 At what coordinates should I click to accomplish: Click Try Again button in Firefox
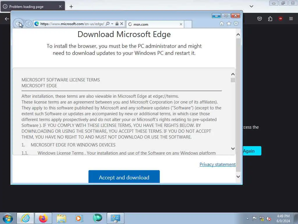click(252, 151)
